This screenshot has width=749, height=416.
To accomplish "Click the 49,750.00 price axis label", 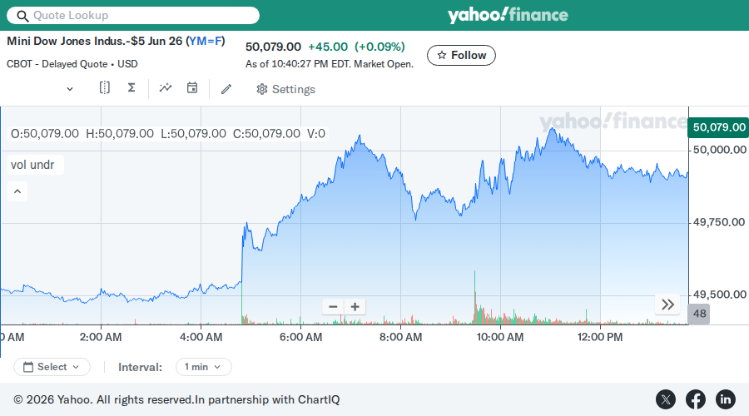I will (719, 222).
